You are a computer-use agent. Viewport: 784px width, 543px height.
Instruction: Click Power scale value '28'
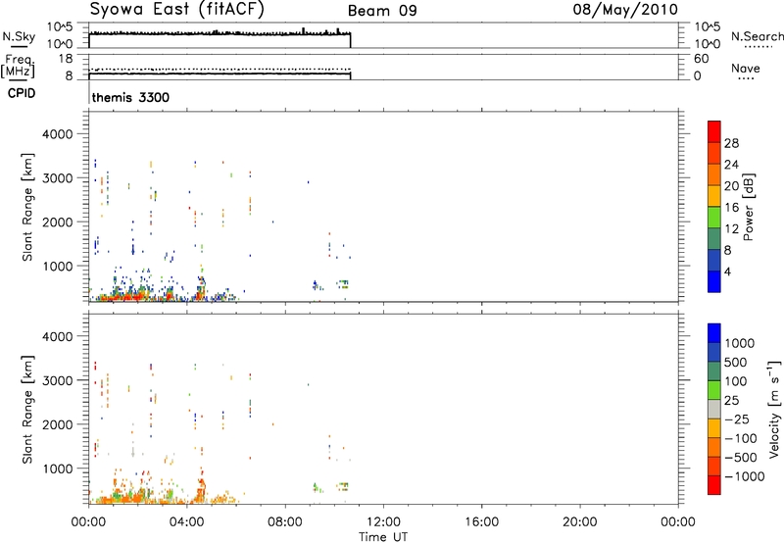pos(731,143)
